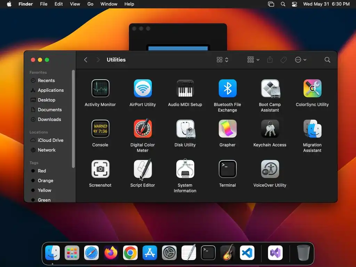This screenshot has width=356, height=267.
Task: Open Finder from the Dock
Action: 52,253
